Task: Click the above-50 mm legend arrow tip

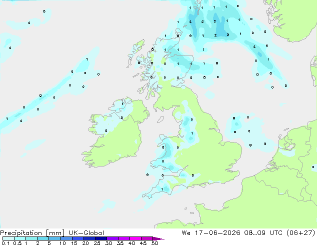Action: click(x=158, y=238)
